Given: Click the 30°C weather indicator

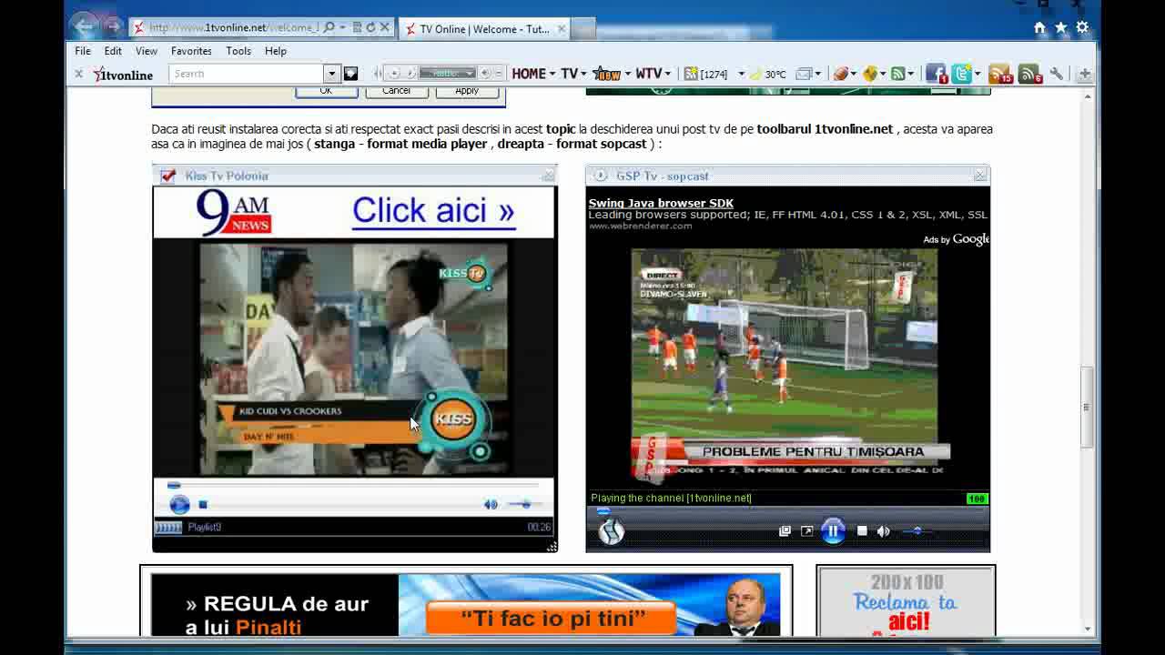Looking at the screenshot, I should click(x=769, y=74).
